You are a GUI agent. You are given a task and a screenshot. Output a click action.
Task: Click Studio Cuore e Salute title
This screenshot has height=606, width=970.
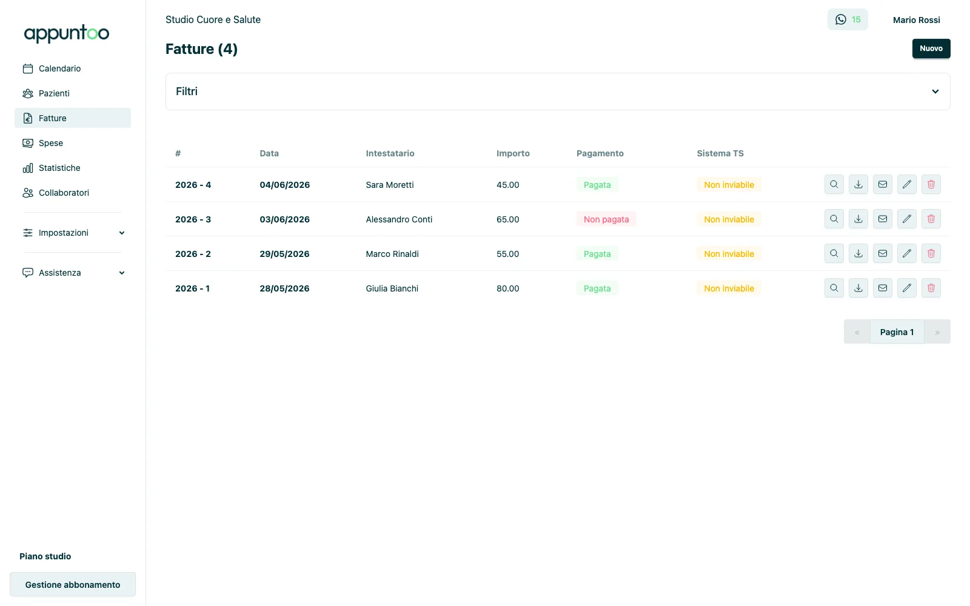[213, 19]
